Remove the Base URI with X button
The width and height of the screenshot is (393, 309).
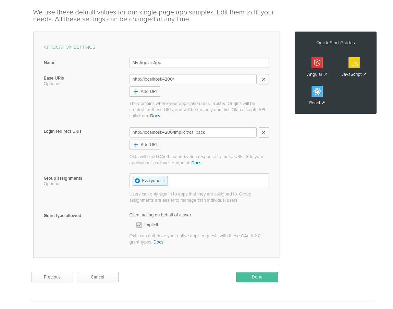pos(263,79)
